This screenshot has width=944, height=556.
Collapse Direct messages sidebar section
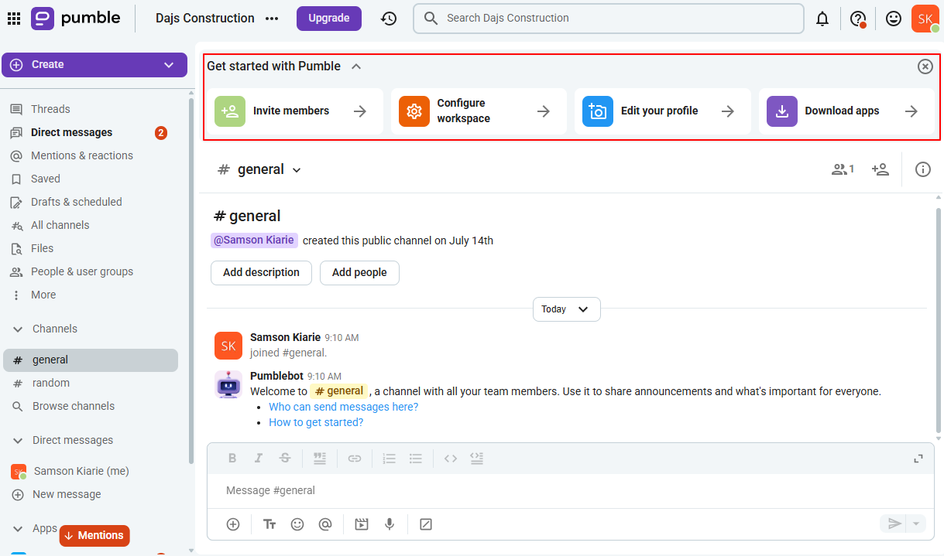click(x=17, y=440)
